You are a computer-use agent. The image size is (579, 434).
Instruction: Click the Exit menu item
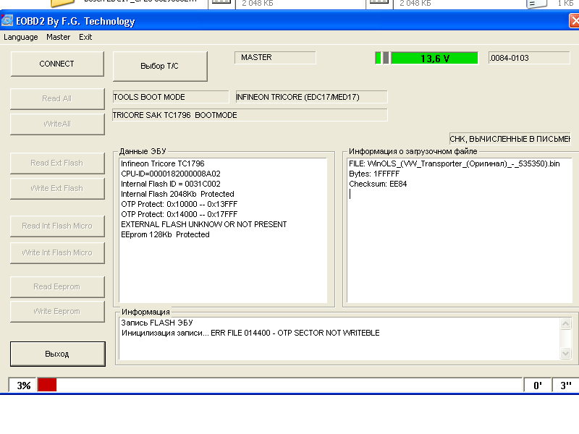click(85, 37)
